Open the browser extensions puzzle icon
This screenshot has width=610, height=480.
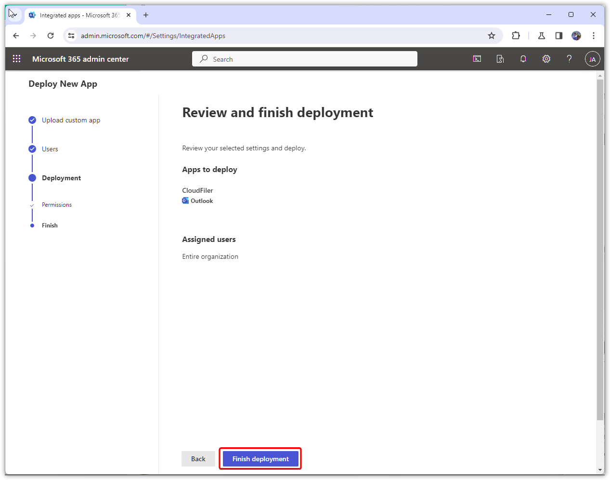tap(516, 36)
